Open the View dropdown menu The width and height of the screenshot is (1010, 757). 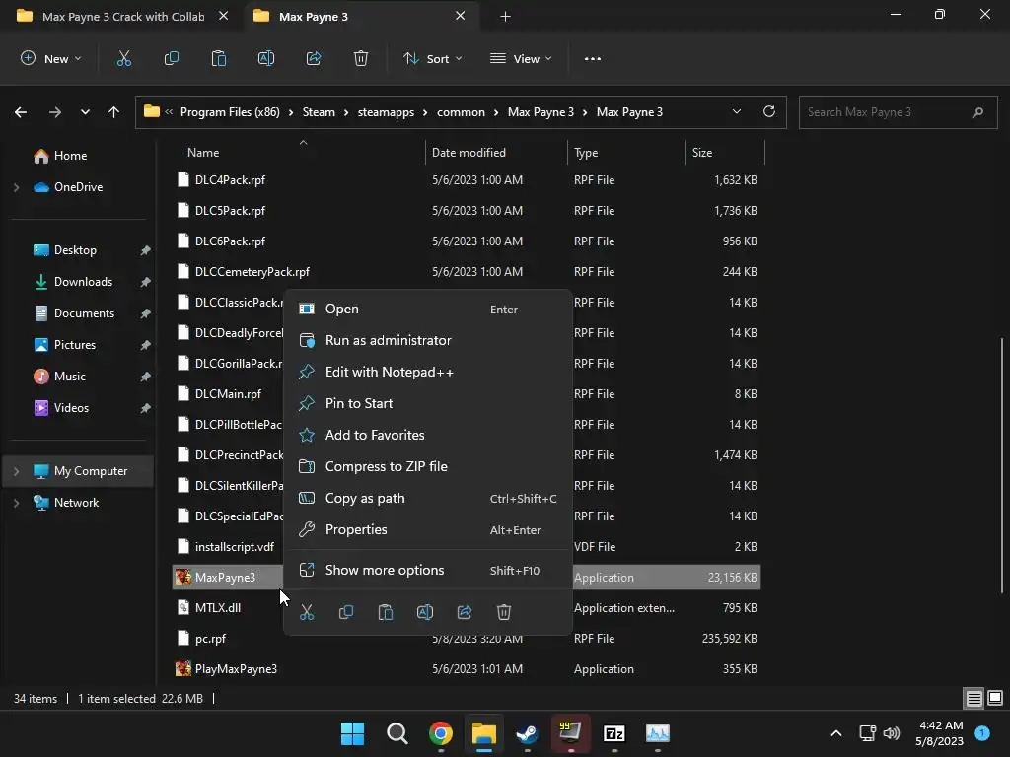[521, 58]
